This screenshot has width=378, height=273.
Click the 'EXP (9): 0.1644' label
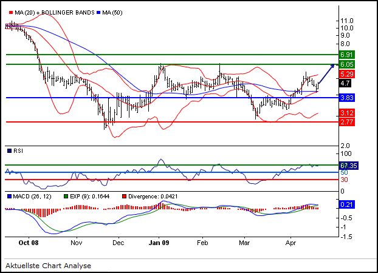pyautogui.click(x=90, y=197)
